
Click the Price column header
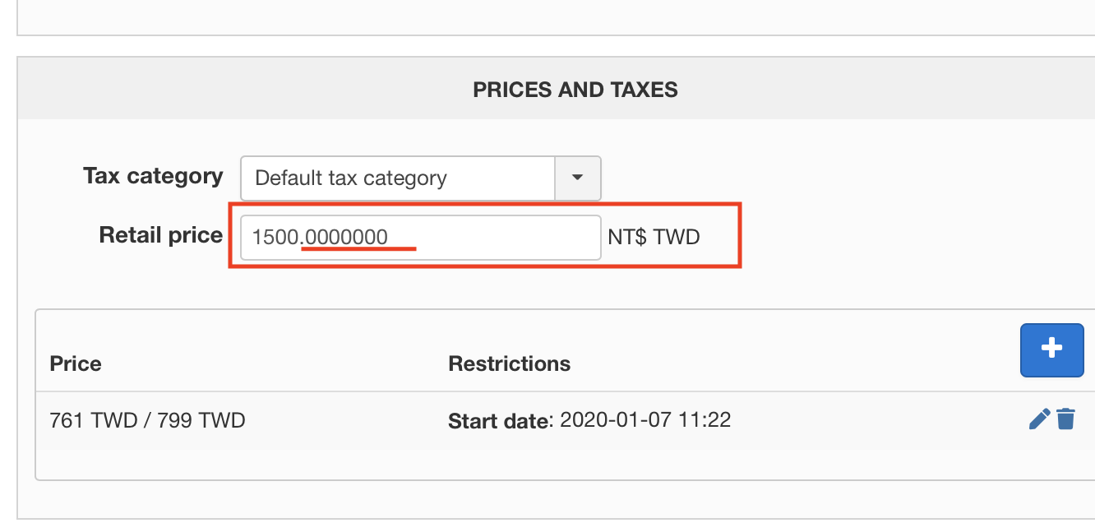[76, 363]
